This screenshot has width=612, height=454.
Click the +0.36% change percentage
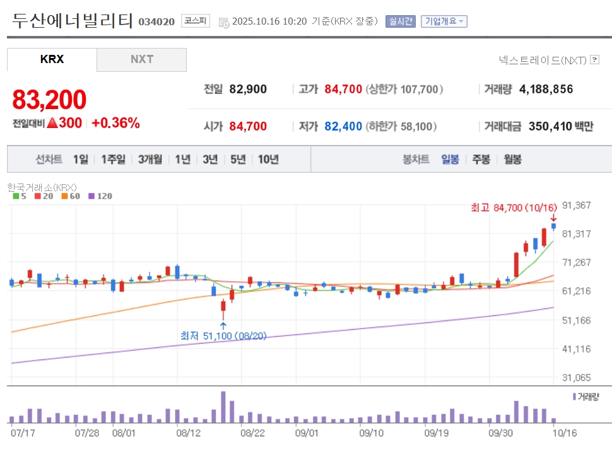[115, 123]
